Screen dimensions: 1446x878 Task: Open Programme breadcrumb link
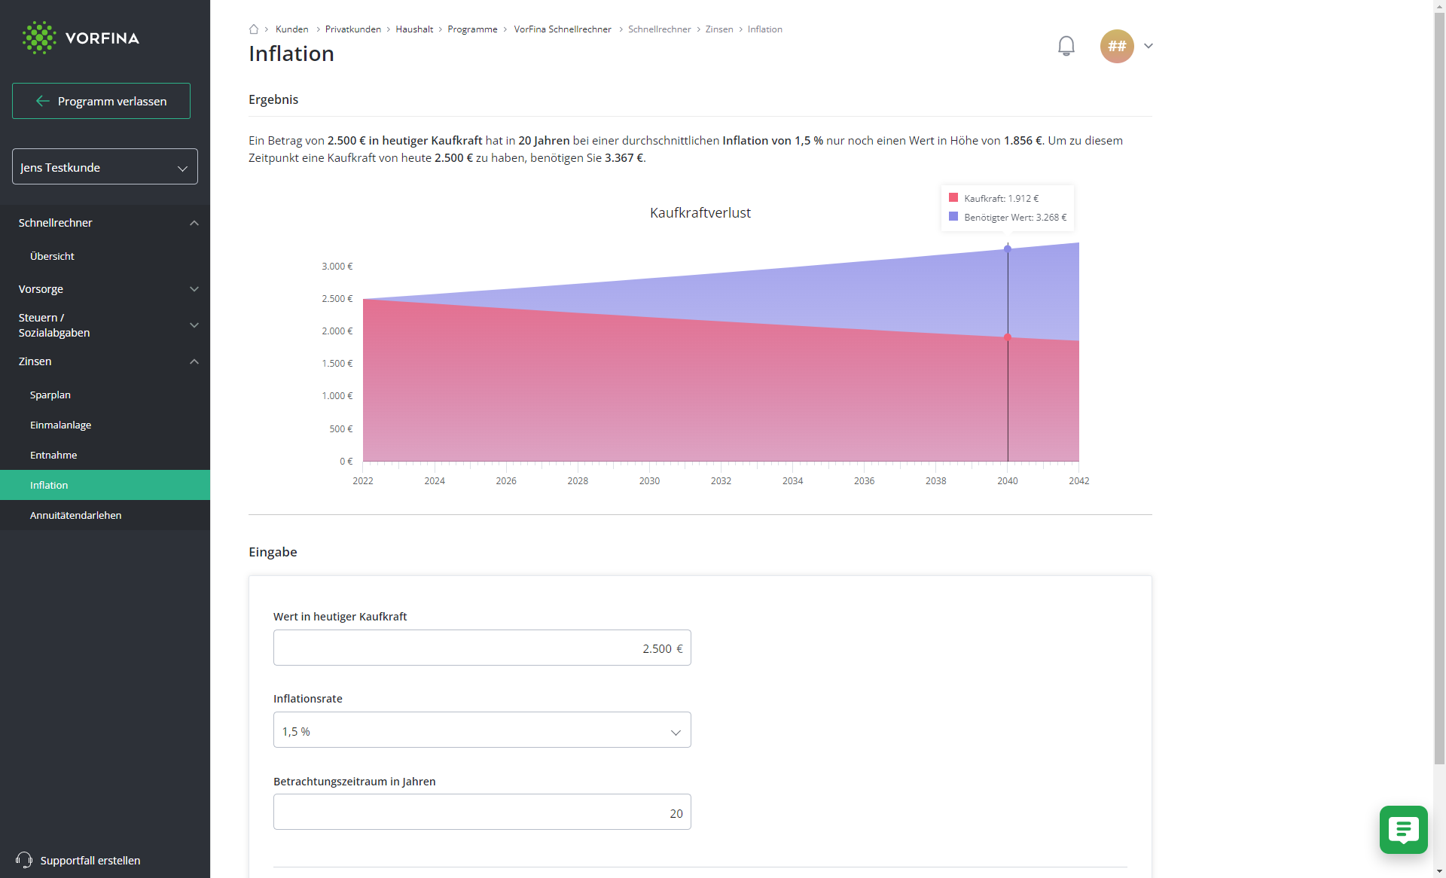point(472,29)
